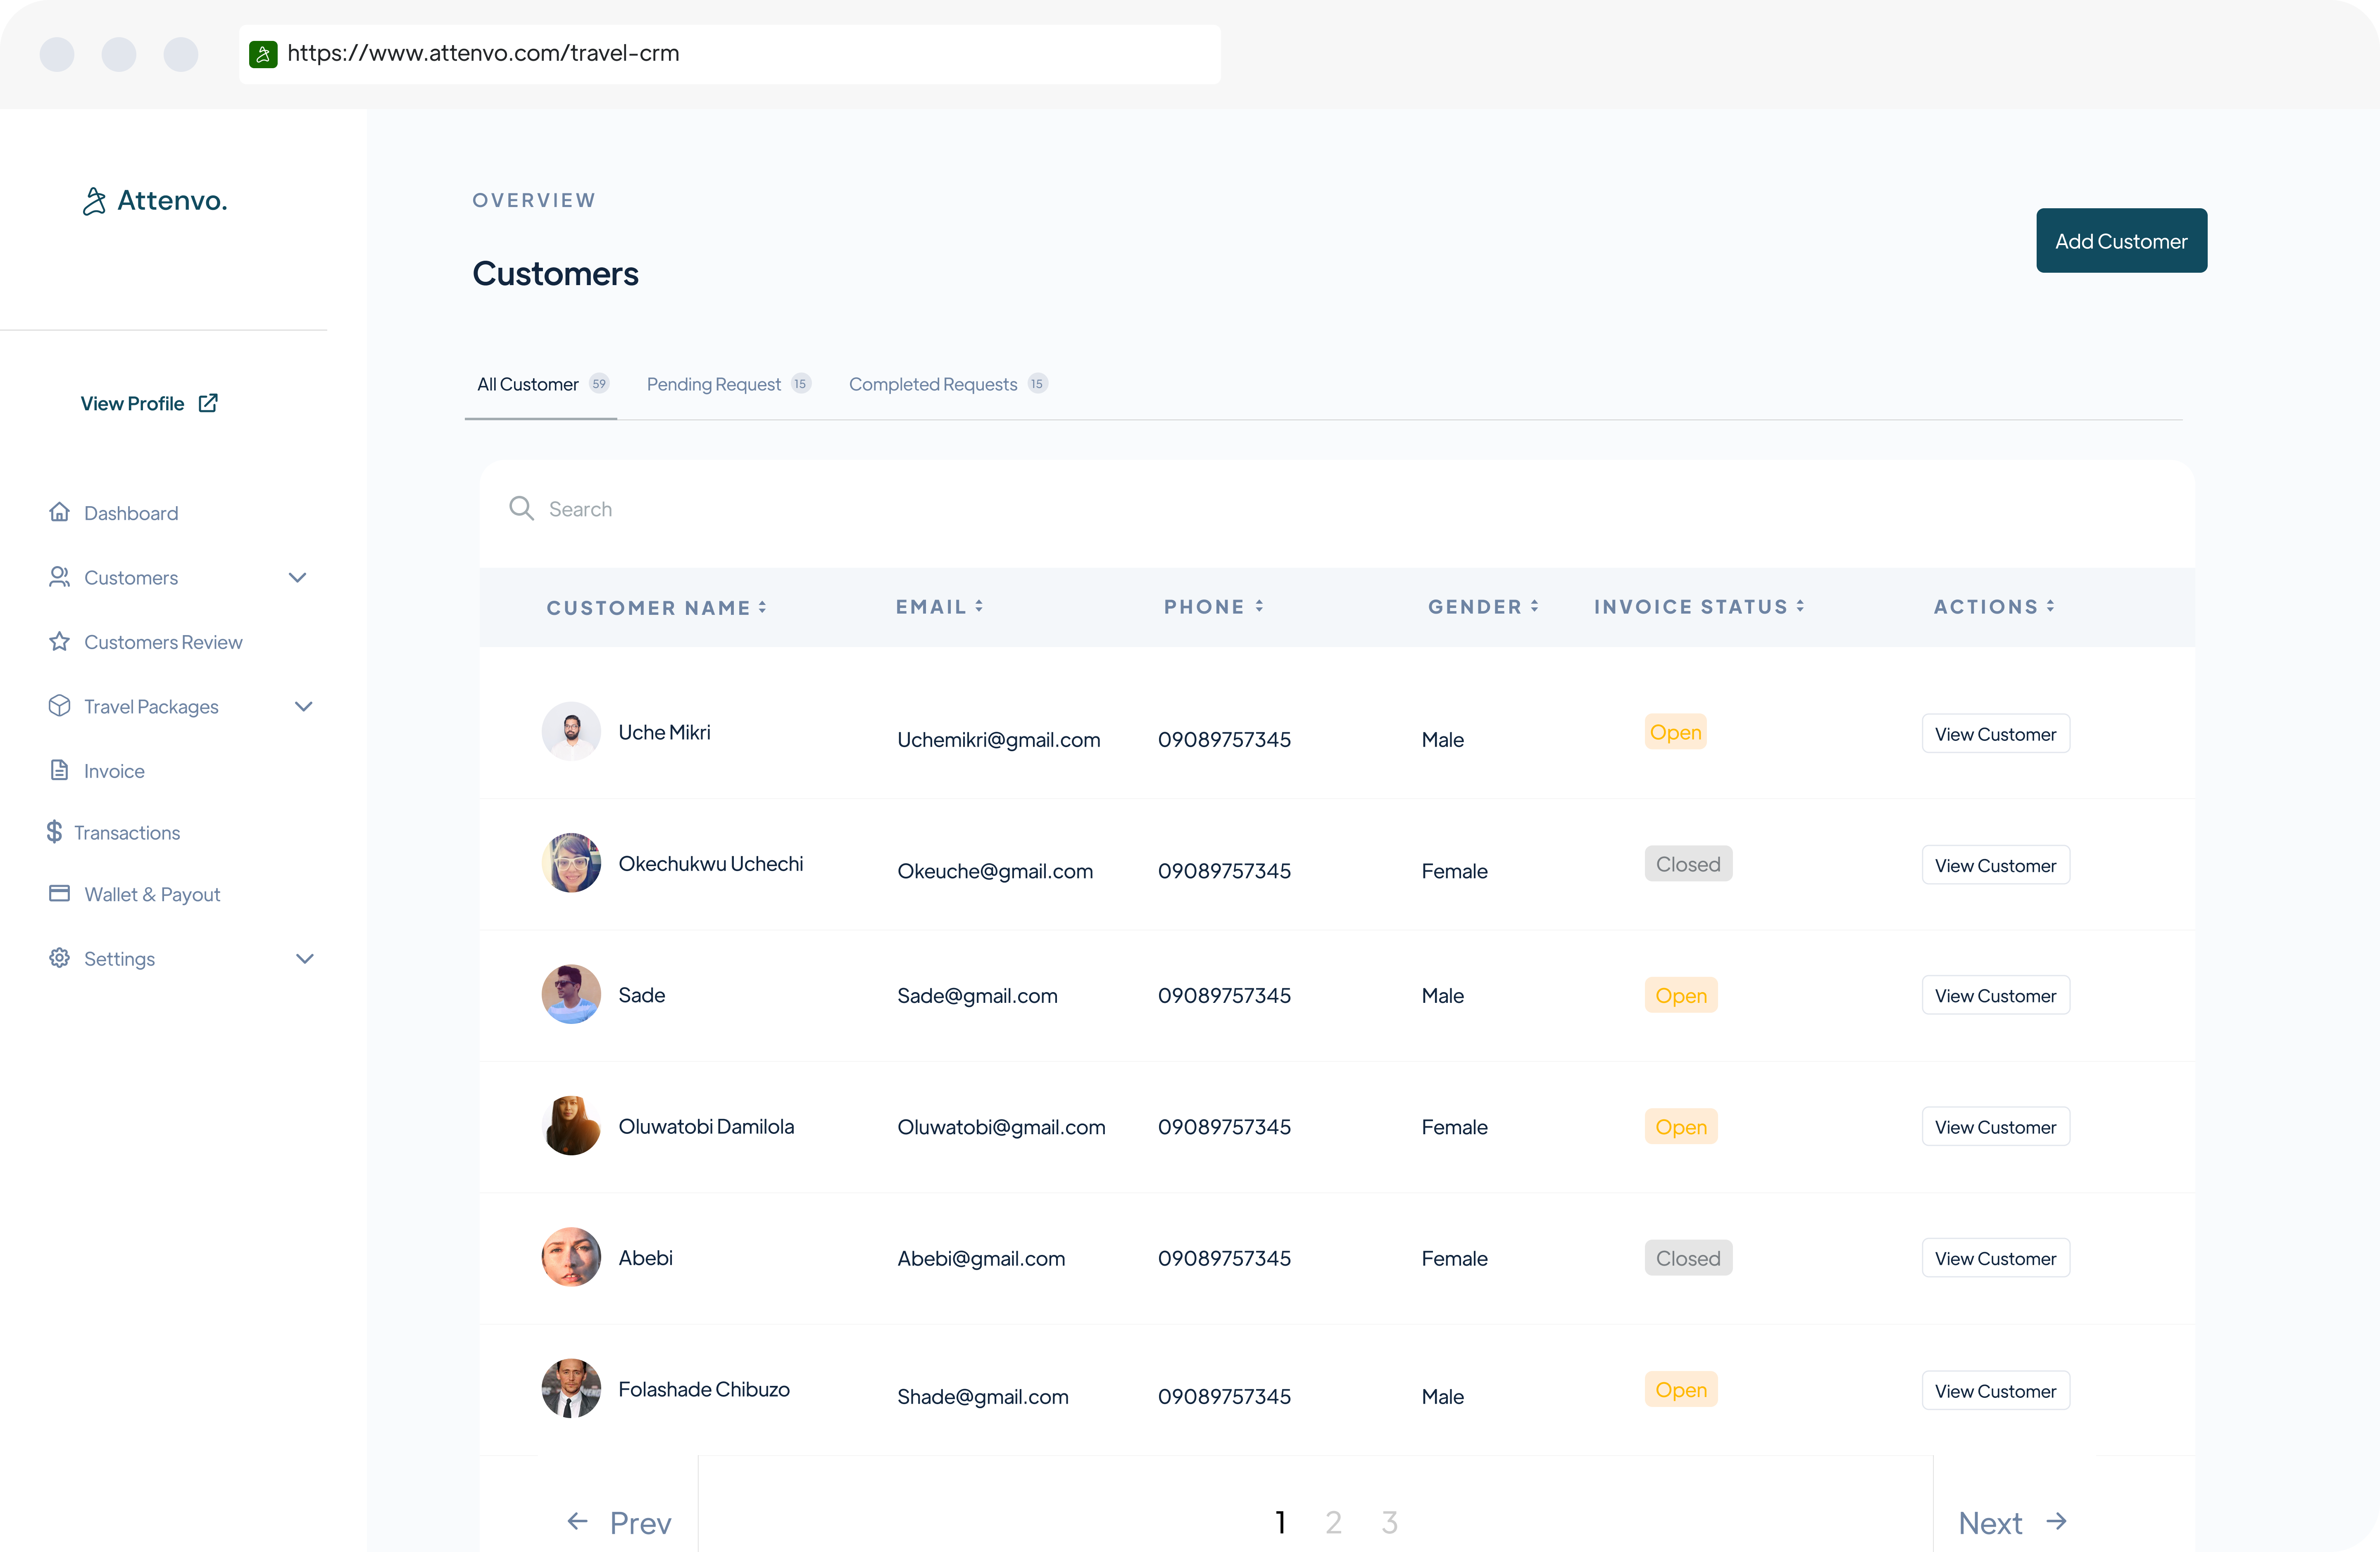Click the Attenvo logo icon
The width and height of the screenshot is (2380, 1552).
[94, 201]
